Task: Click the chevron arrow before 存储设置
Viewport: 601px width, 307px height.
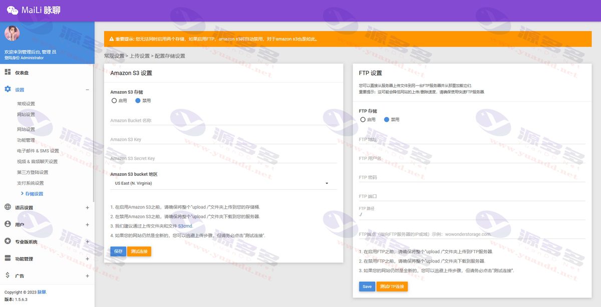Action: (22, 193)
